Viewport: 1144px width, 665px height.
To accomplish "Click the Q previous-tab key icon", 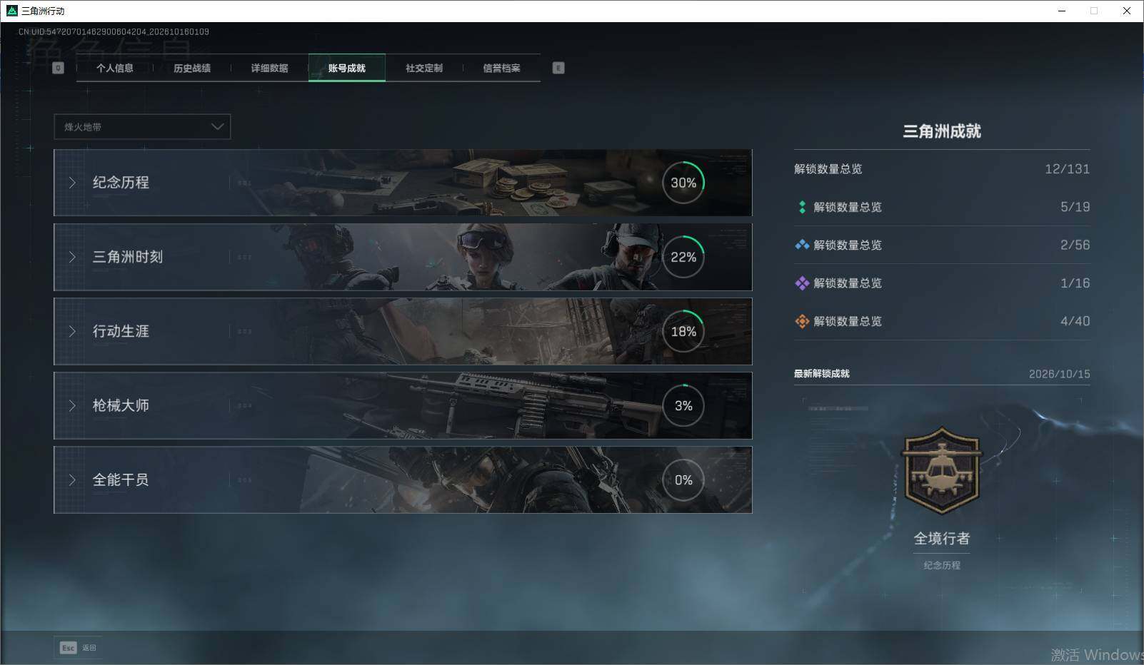I will [59, 68].
